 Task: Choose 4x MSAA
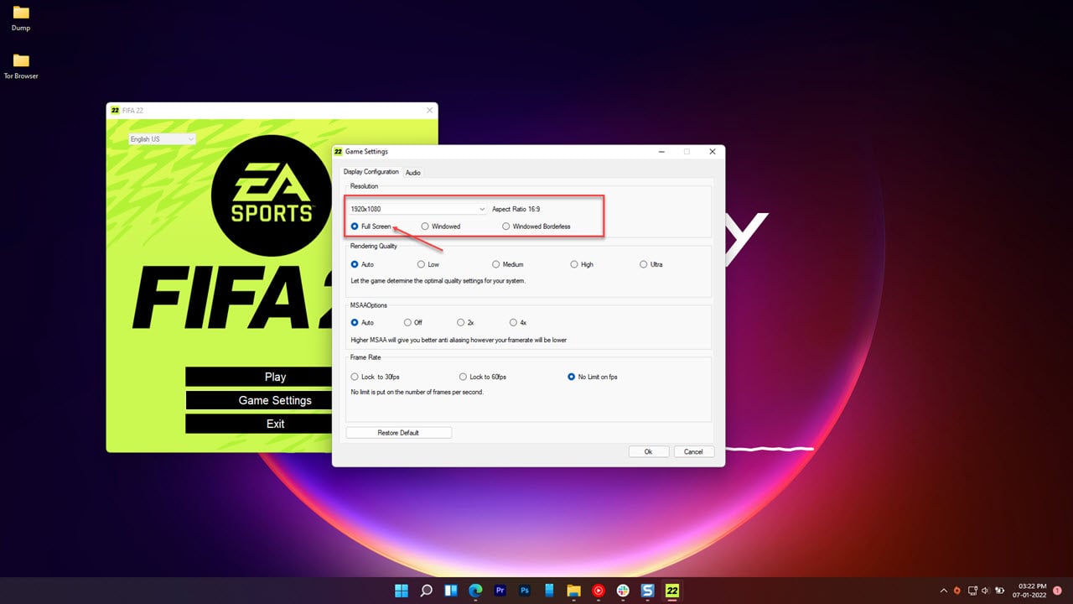pos(518,322)
